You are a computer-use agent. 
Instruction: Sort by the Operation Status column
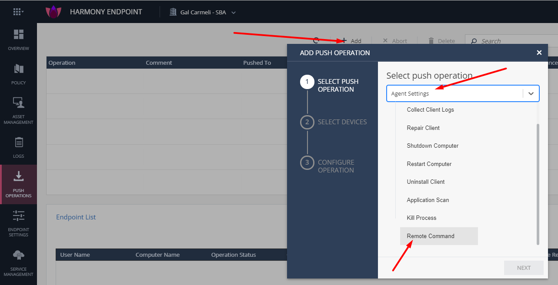(x=234, y=255)
